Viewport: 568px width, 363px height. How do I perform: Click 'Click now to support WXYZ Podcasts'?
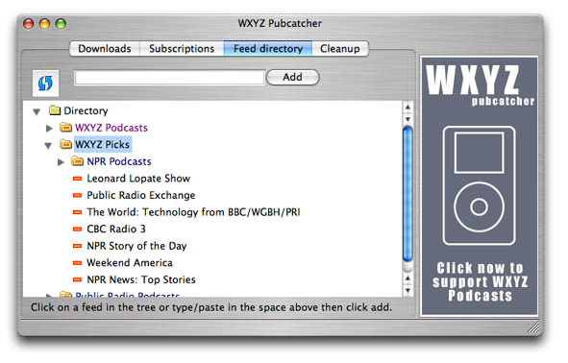click(480, 281)
